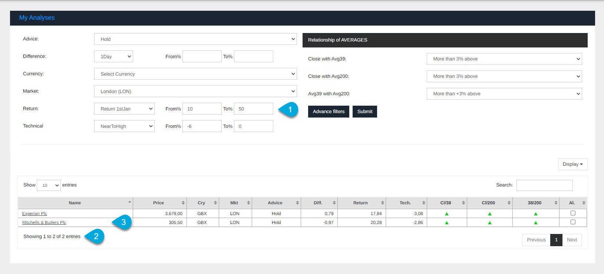Sort the Return column using arrows
The width and height of the screenshot is (604, 274).
click(382, 203)
